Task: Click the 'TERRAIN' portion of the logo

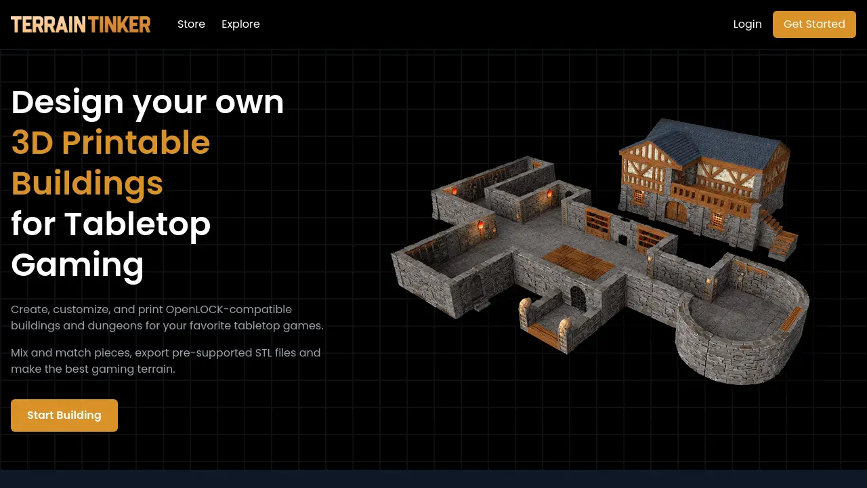Action: tap(47, 24)
